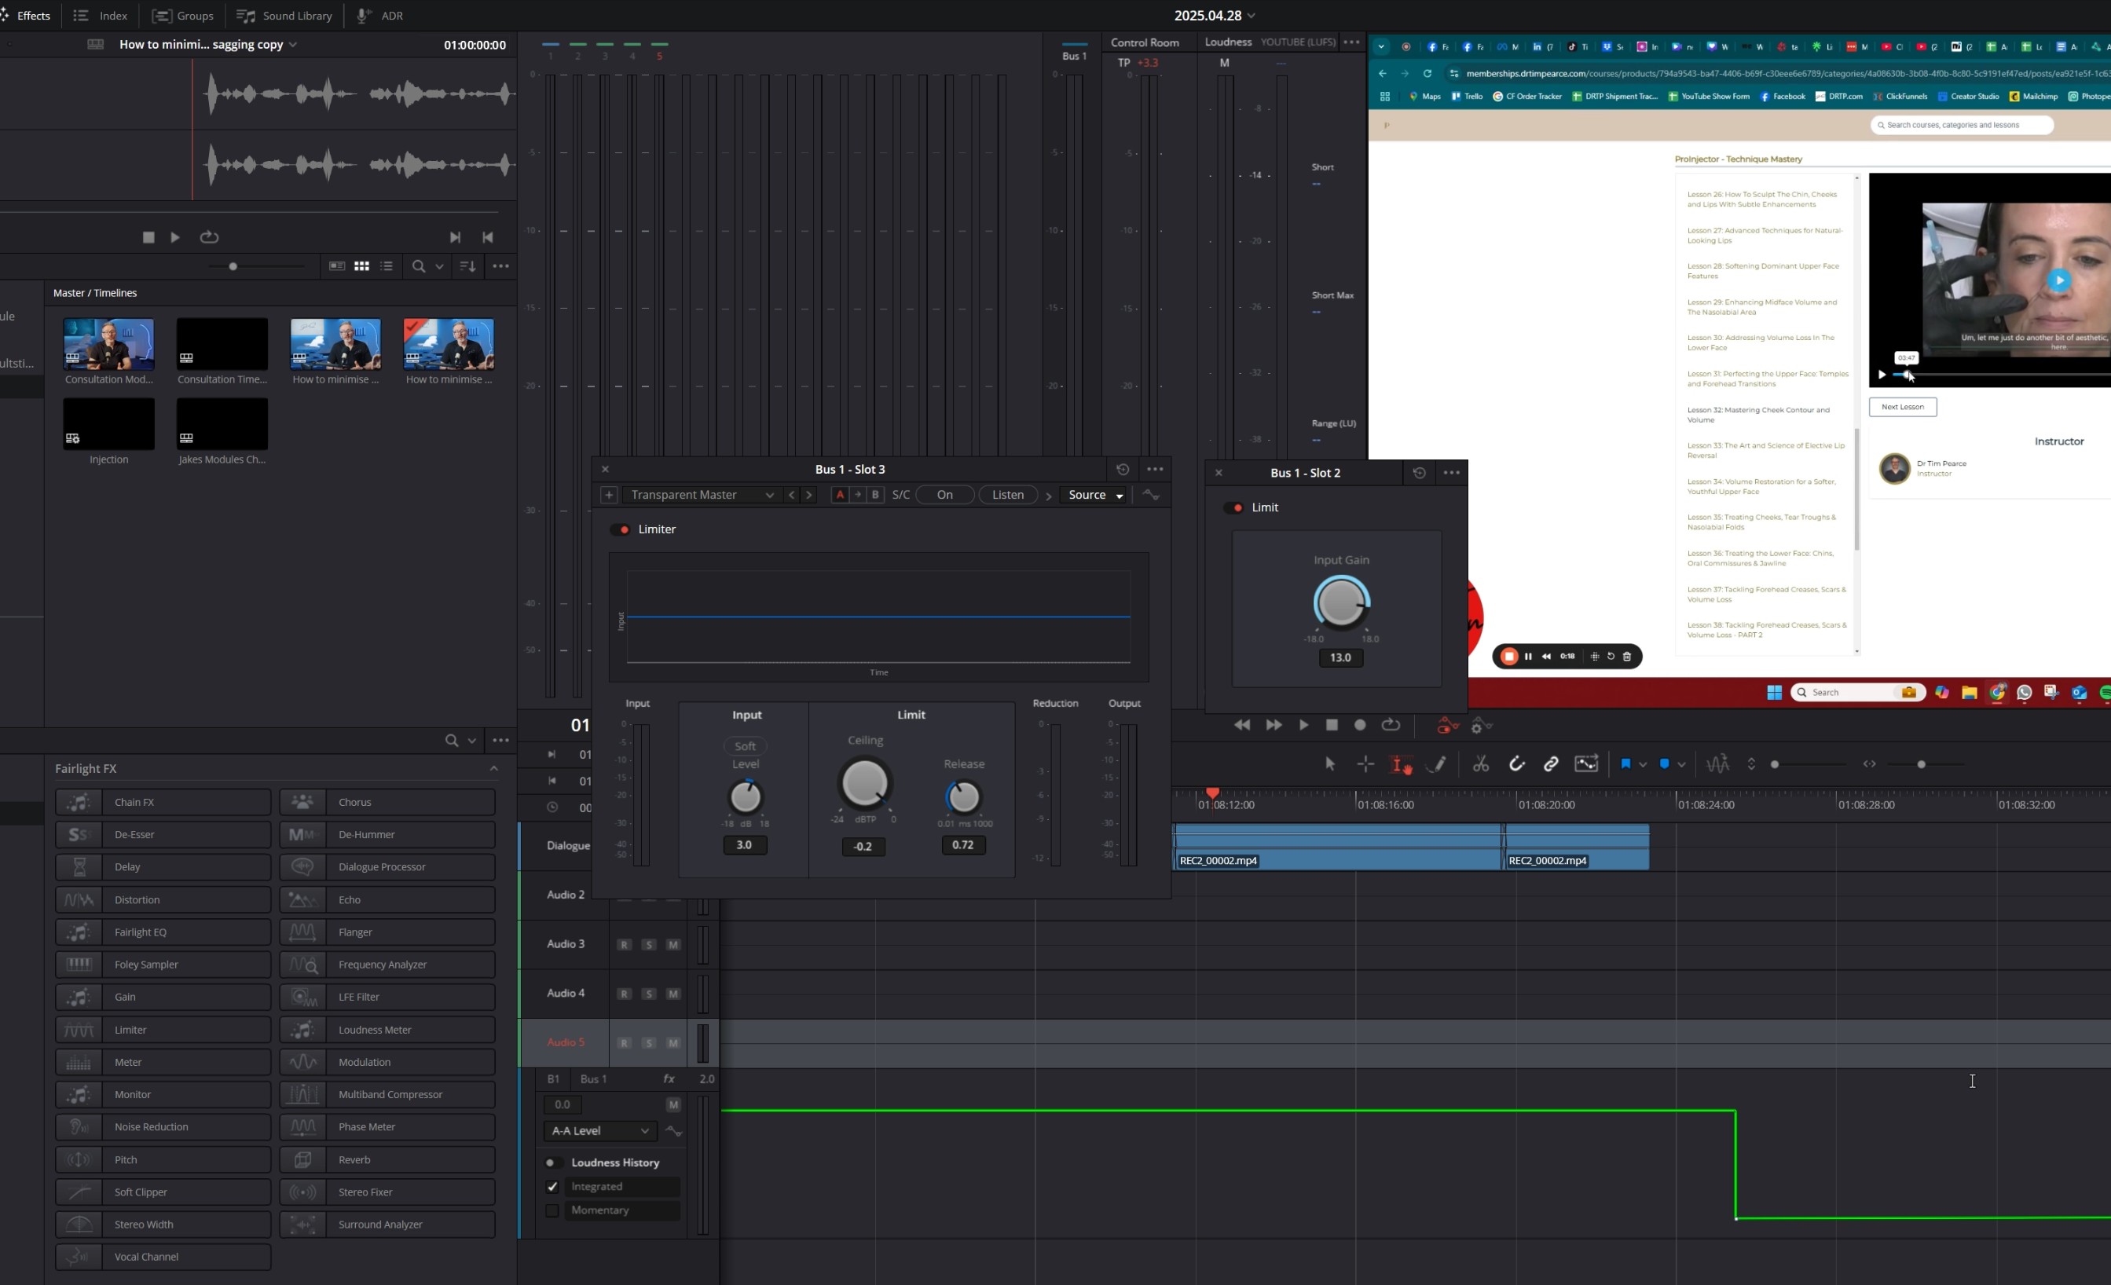Open the Groups panel
The height and width of the screenshot is (1285, 2111).
[x=182, y=16]
